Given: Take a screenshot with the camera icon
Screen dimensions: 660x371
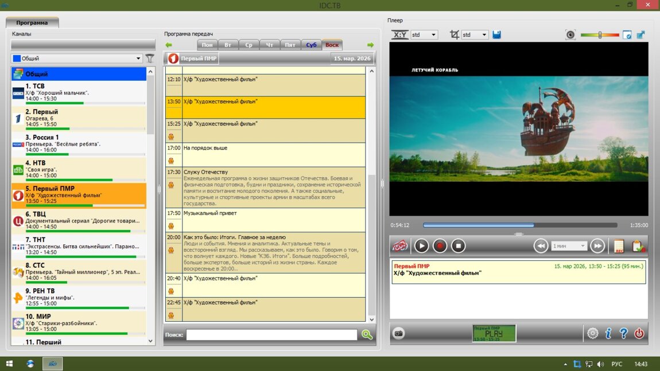Looking at the screenshot, I should [x=398, y=334].
